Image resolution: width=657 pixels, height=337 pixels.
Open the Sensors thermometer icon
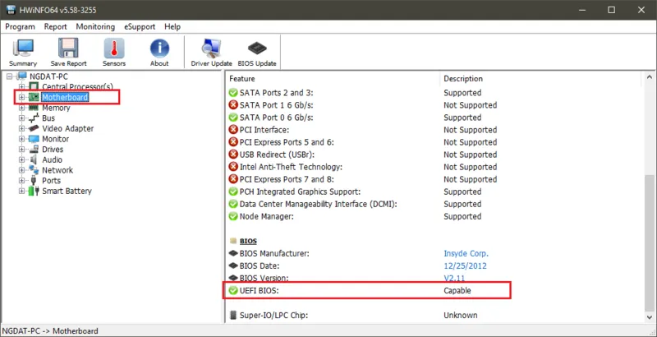point(114,48)
